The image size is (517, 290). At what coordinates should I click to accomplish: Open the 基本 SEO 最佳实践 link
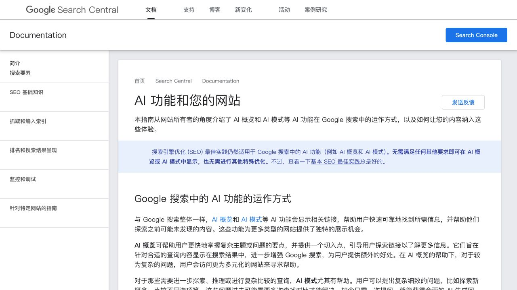coord(335,162)
